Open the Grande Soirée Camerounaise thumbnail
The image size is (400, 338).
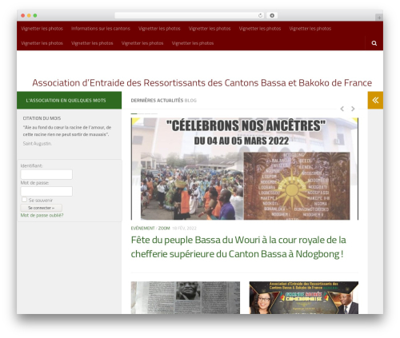[304, 297]
